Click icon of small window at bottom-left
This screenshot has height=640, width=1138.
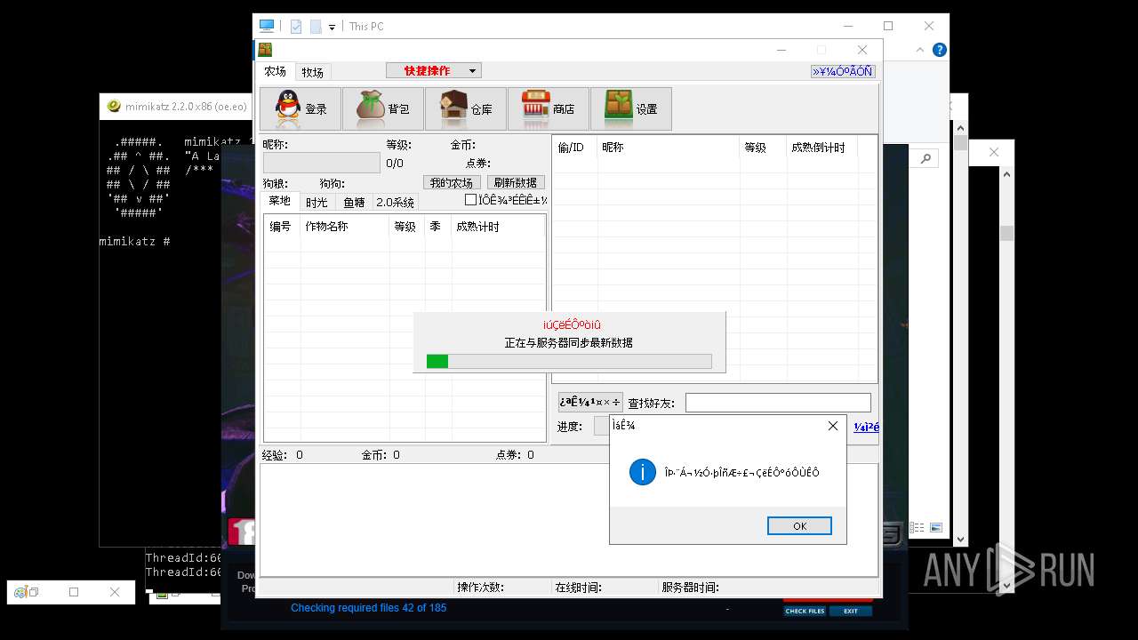(x=20, y=592)
